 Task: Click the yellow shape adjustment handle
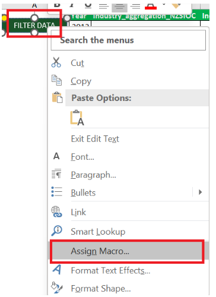(4, 18)
